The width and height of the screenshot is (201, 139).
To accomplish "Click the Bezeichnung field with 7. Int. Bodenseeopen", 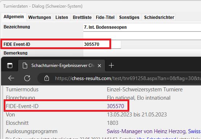I will (x=142, y=27).
